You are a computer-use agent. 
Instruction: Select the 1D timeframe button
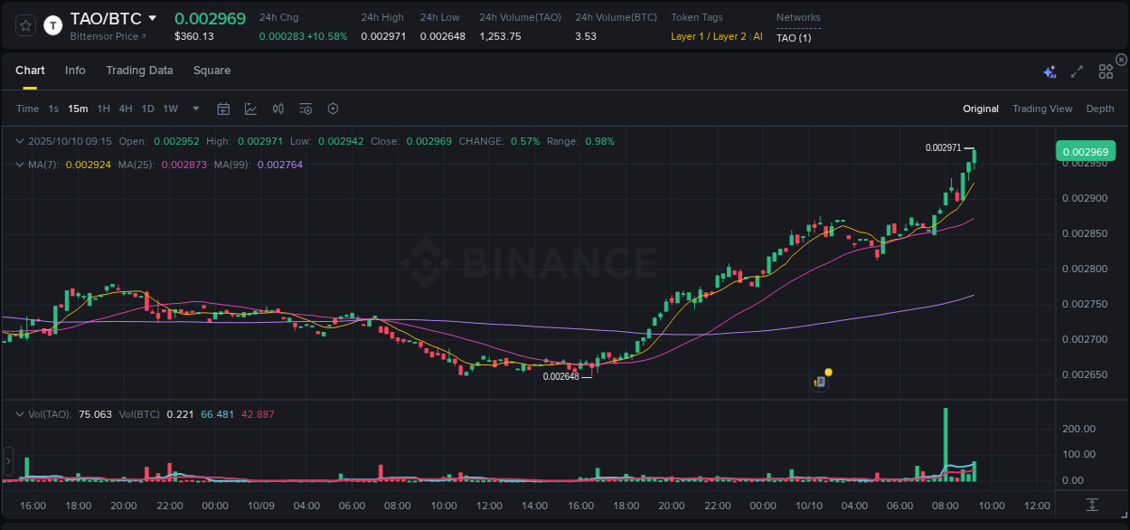(x=147, y=109)
